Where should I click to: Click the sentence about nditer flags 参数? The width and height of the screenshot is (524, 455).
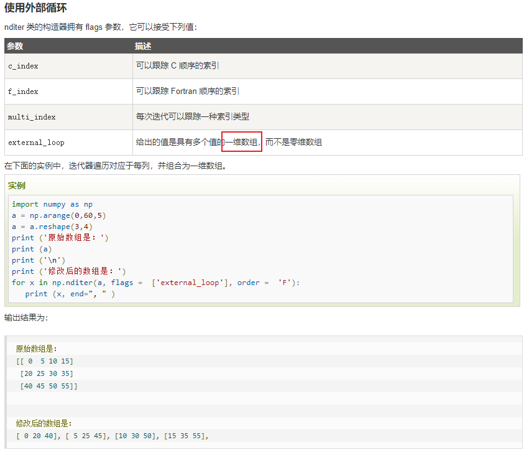coord(101,27)
